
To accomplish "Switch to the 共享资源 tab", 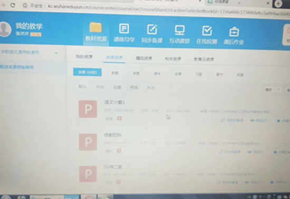I will [114, 58].
